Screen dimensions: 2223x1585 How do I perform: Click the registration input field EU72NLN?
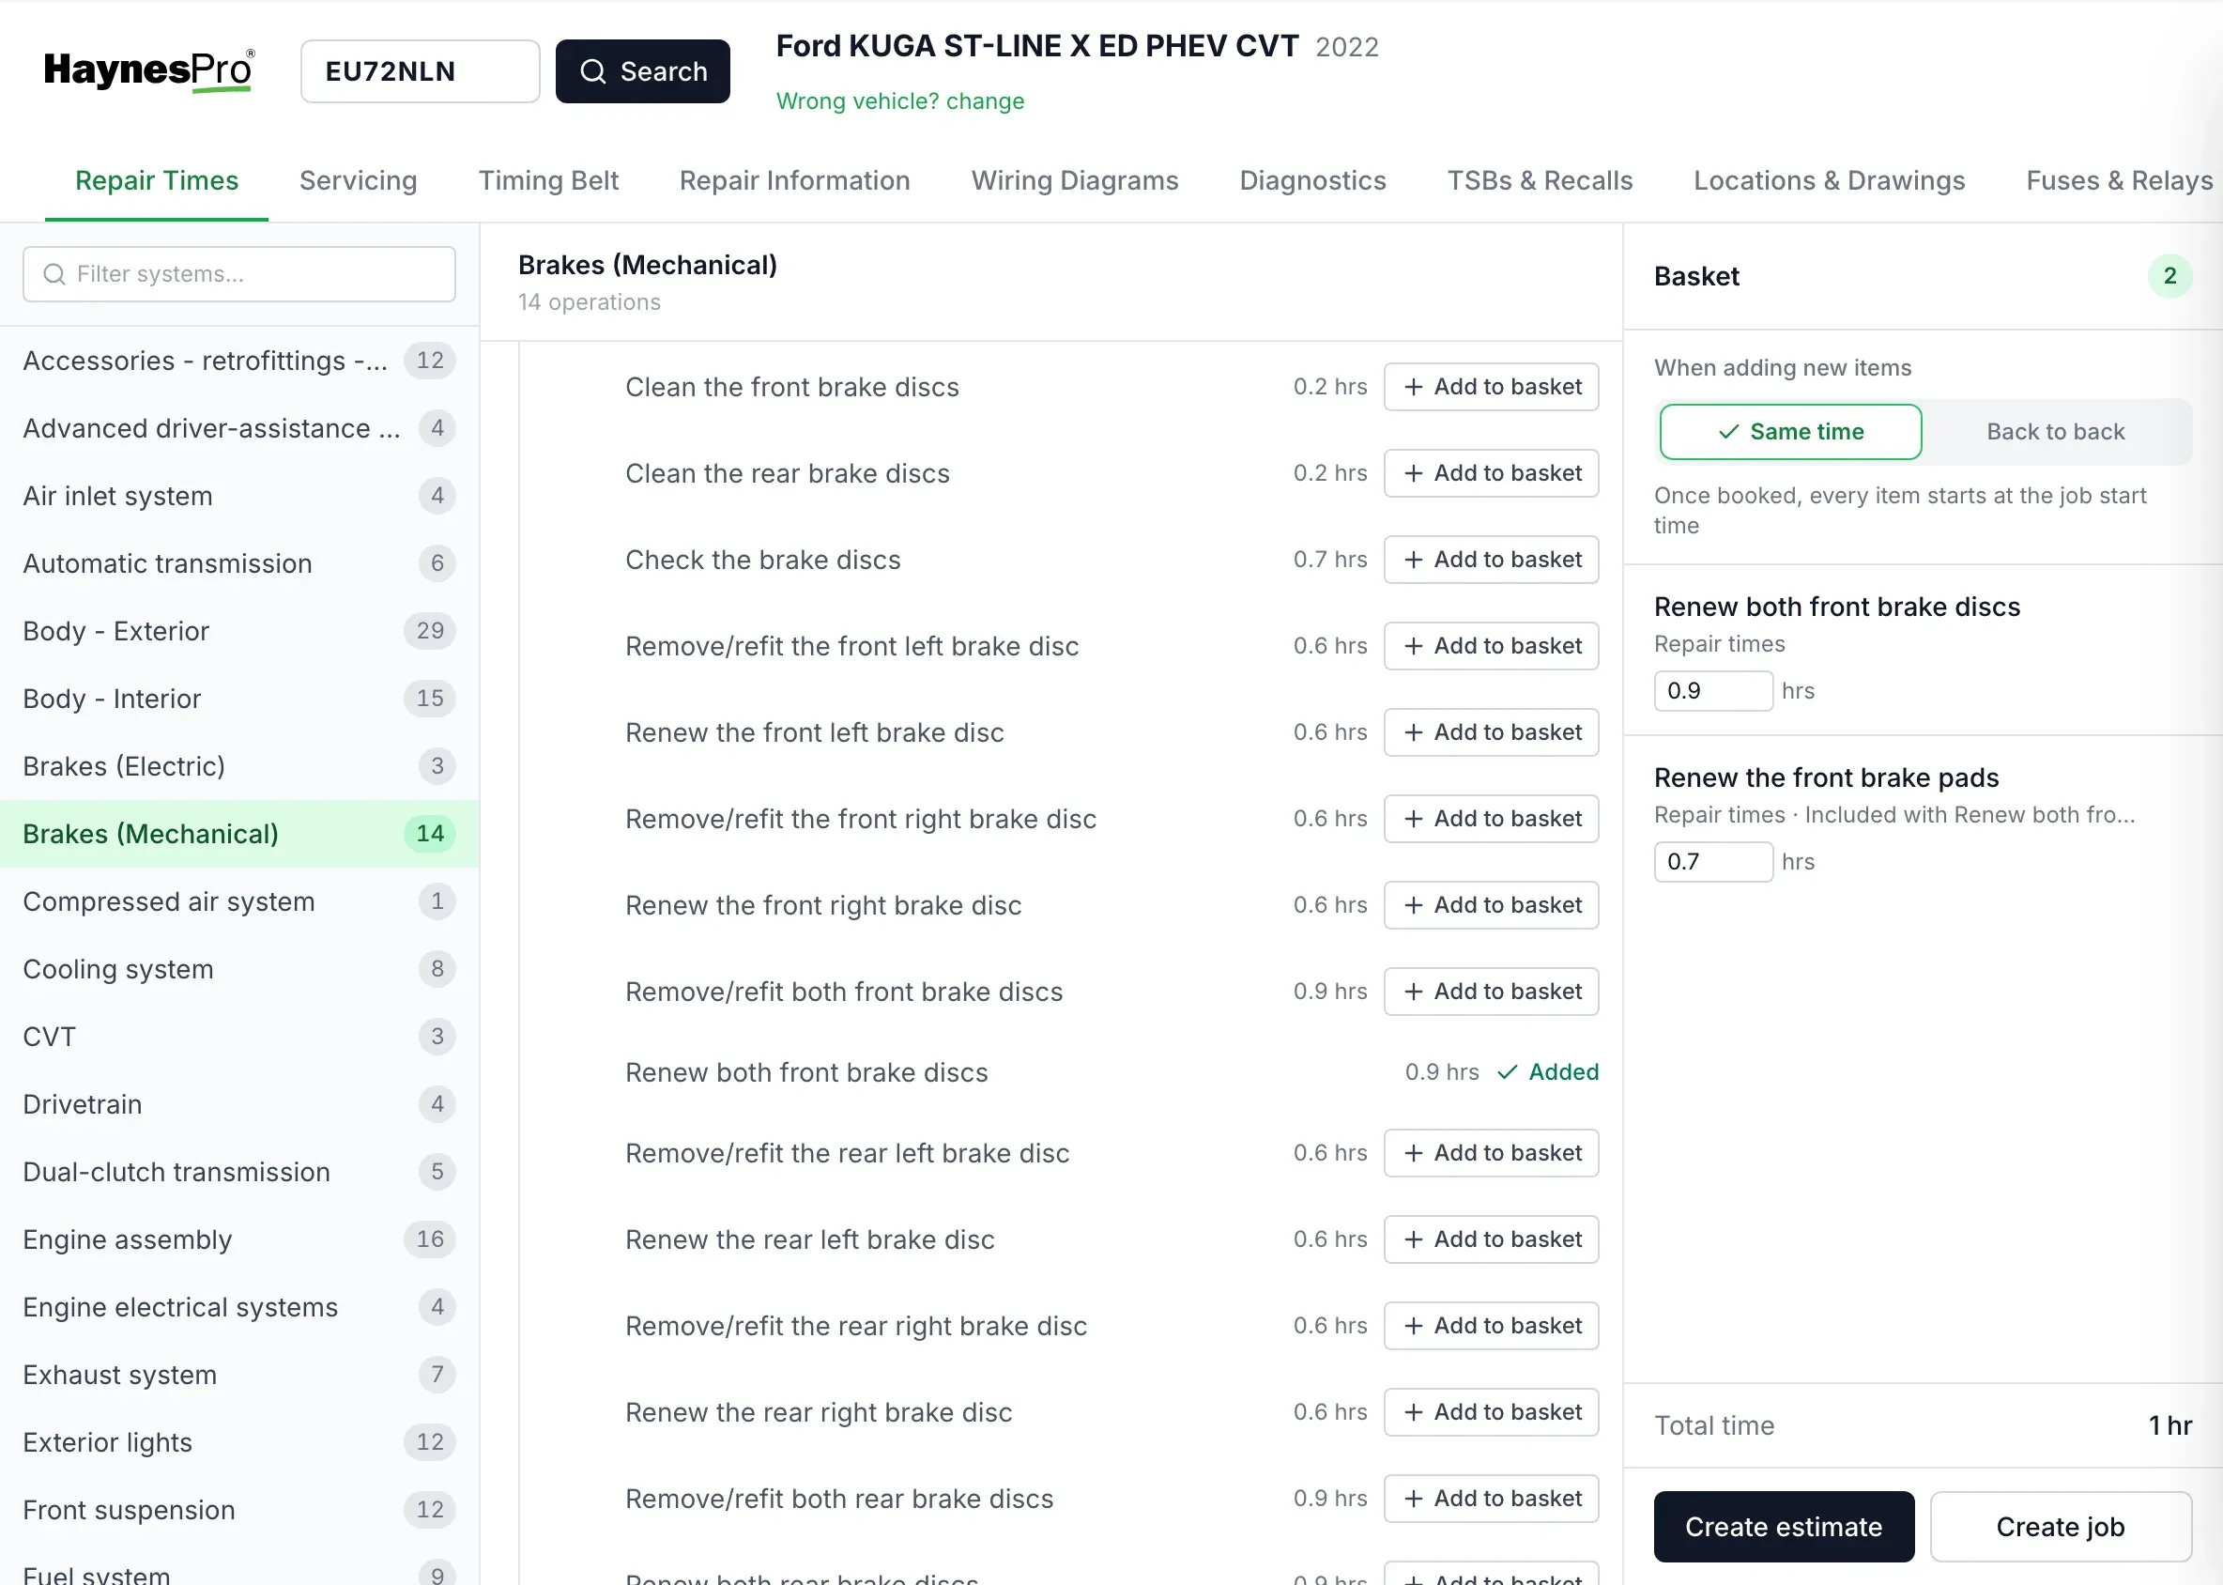[420, 71]
